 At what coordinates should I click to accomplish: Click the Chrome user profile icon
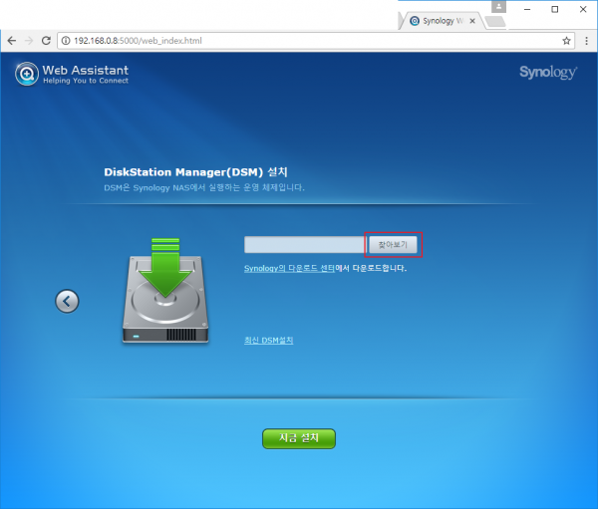[x=498, y=6]
